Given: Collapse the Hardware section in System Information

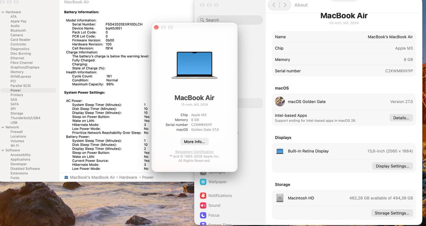Looking at the screenshot, I should coord(3,12).
